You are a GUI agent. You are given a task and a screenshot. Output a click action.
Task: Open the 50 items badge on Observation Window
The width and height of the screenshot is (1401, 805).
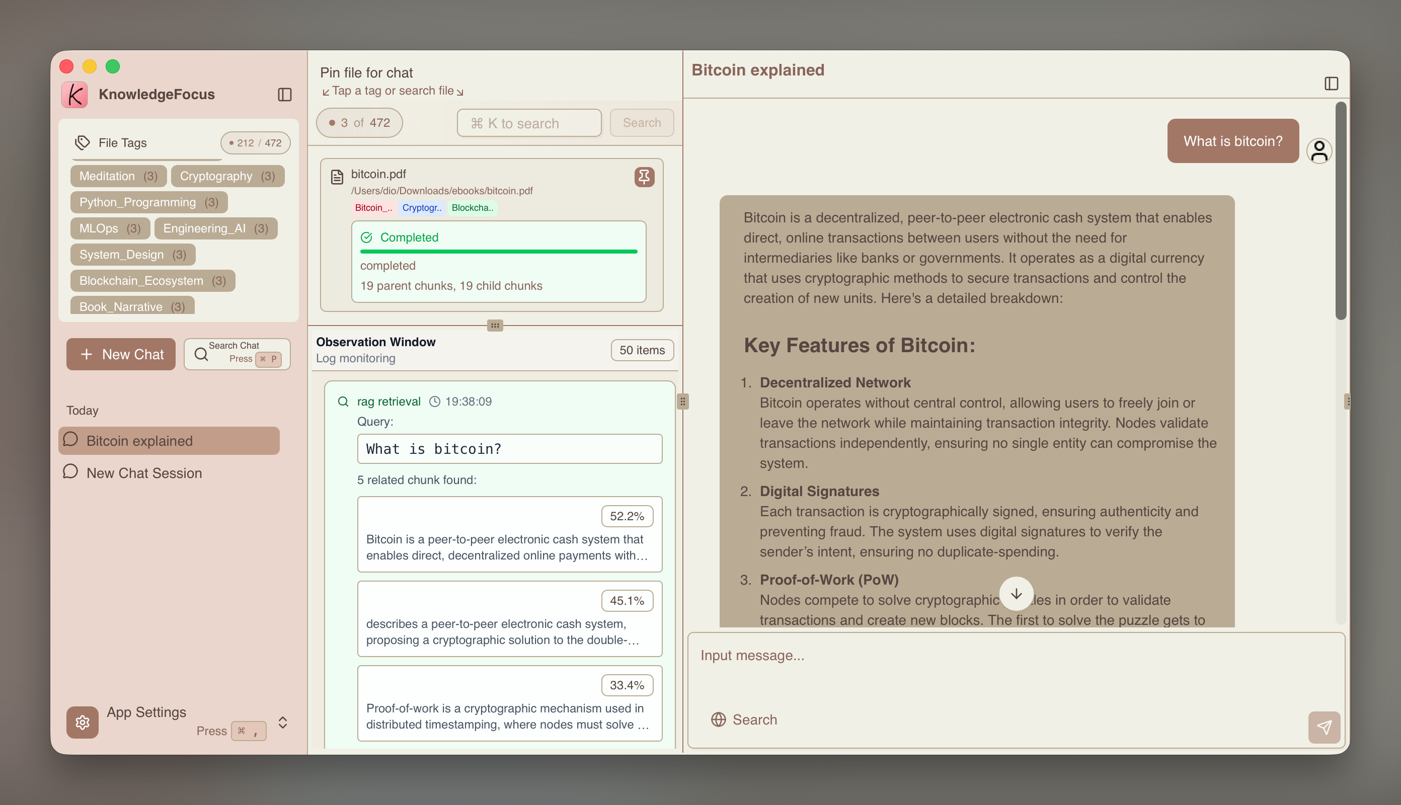point(642,350)
